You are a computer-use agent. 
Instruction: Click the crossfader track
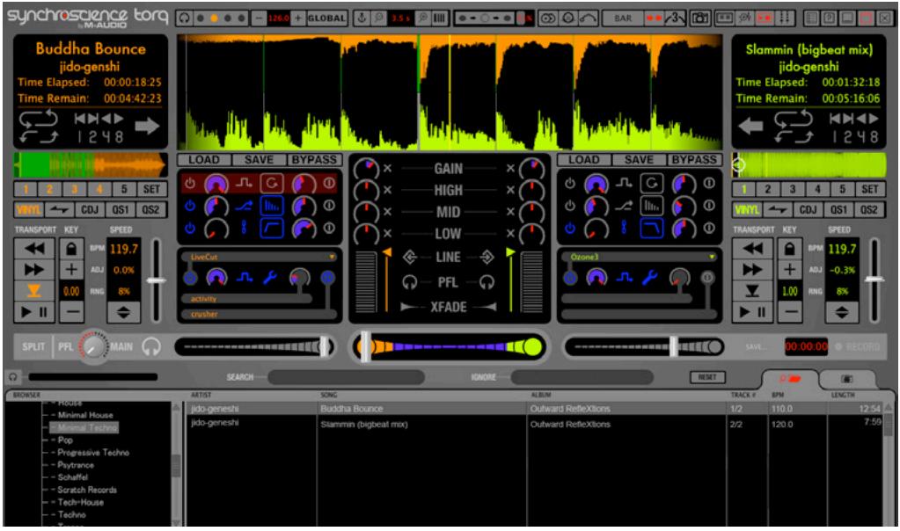coord(449,347)
